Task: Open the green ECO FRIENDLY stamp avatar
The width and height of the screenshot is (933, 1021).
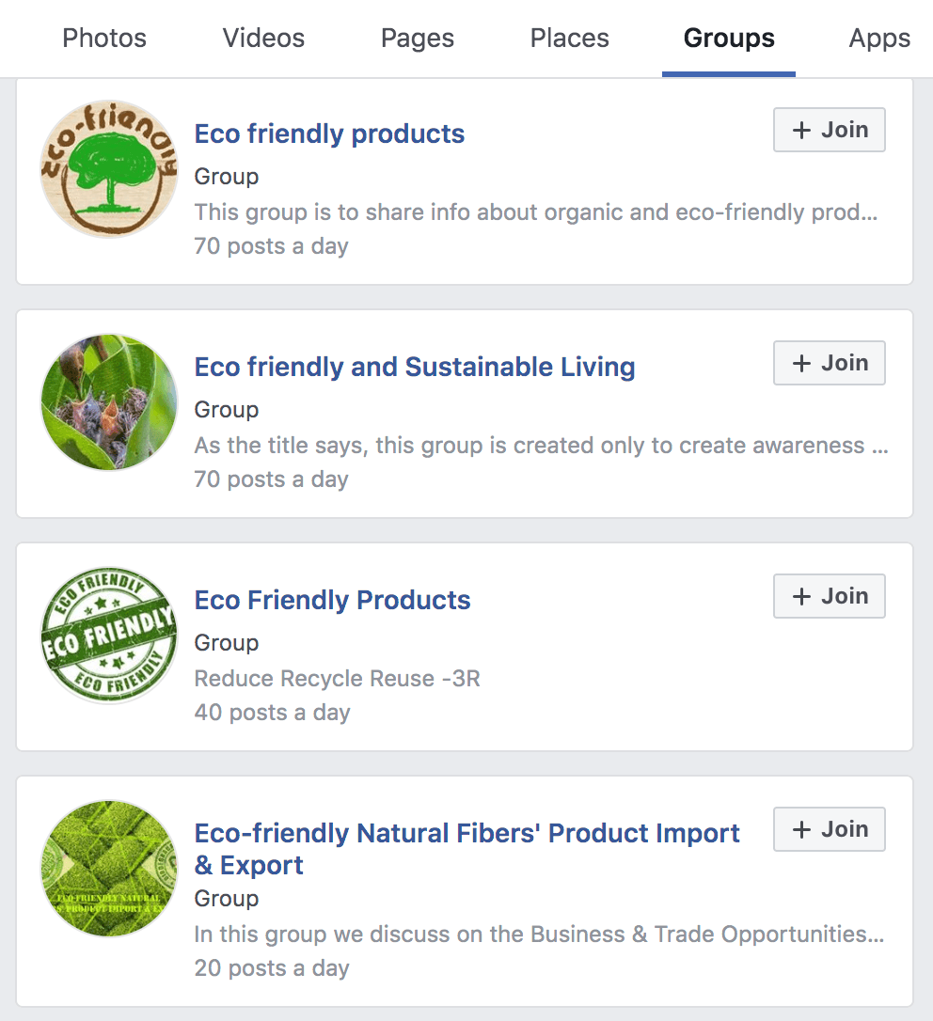Action: point(109,636)
